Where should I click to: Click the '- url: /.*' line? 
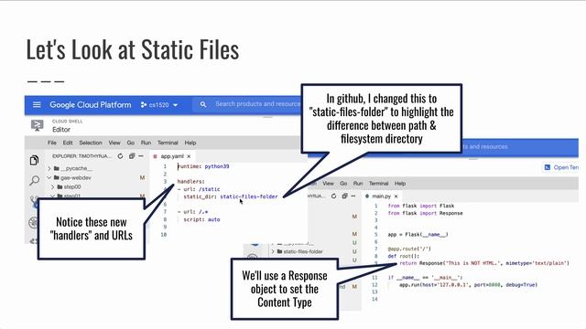point(192,212)
